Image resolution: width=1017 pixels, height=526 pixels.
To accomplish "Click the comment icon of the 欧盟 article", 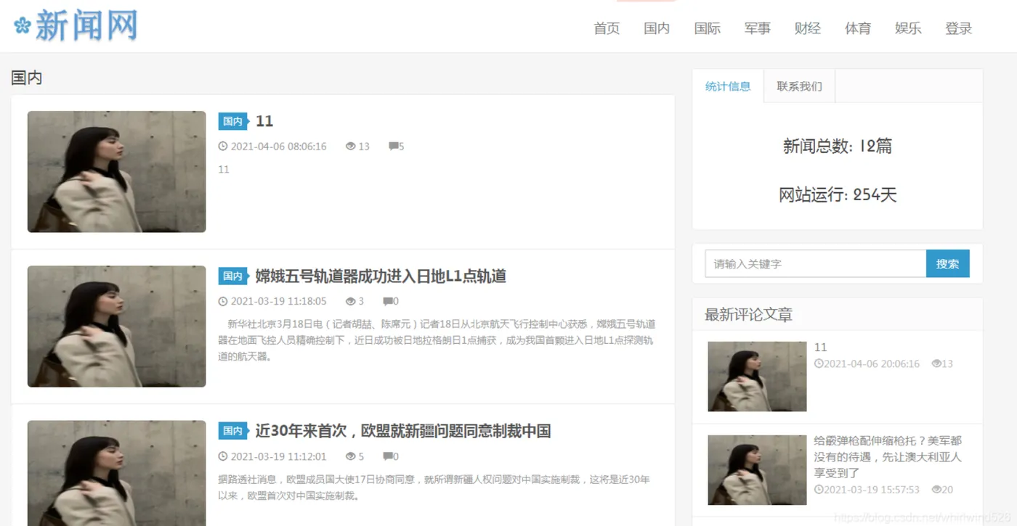I will (387, 456).
